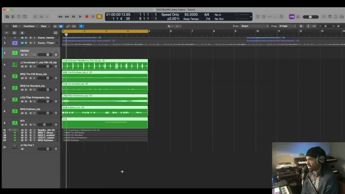Expand the track 10 stack triangle

pyautogui.click(x=9, y=130)
